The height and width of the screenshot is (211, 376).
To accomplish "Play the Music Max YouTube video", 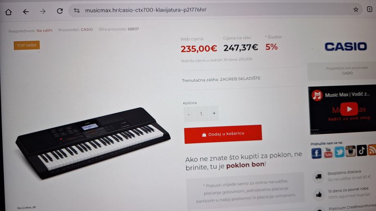I will pyautogui.click(x=349, y=109).
